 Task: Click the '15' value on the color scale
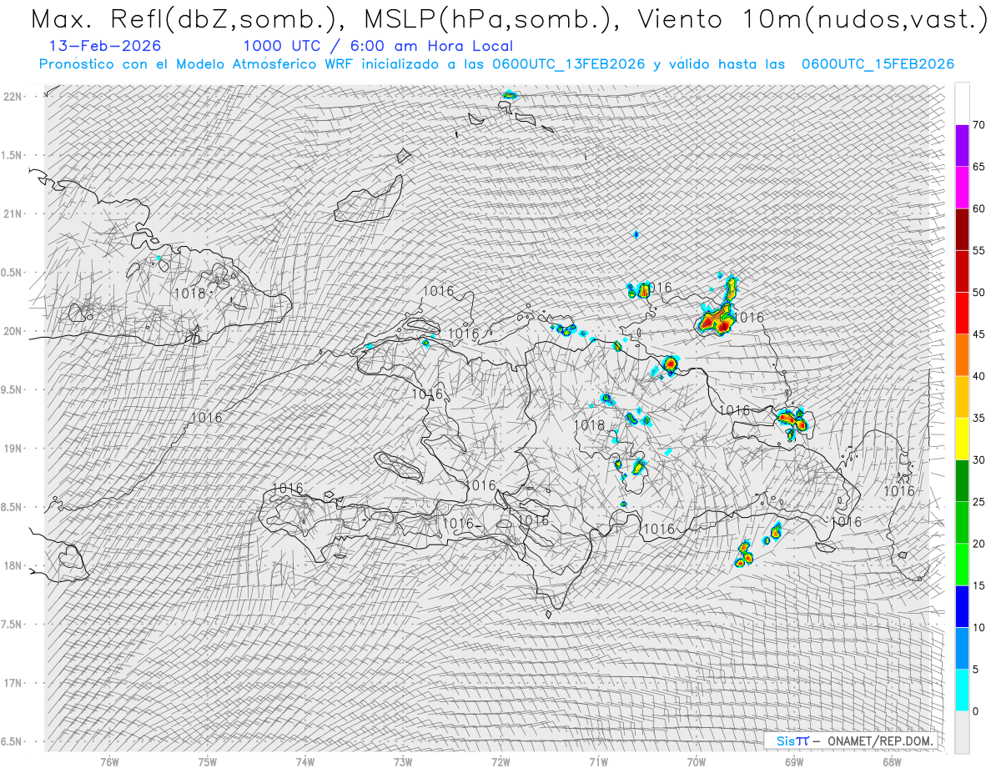[x=979, y=585]
